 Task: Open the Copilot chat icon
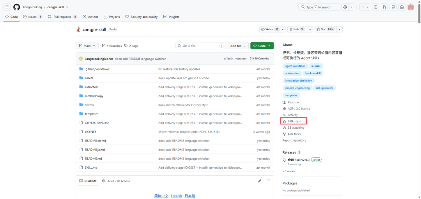click(345, 7)
